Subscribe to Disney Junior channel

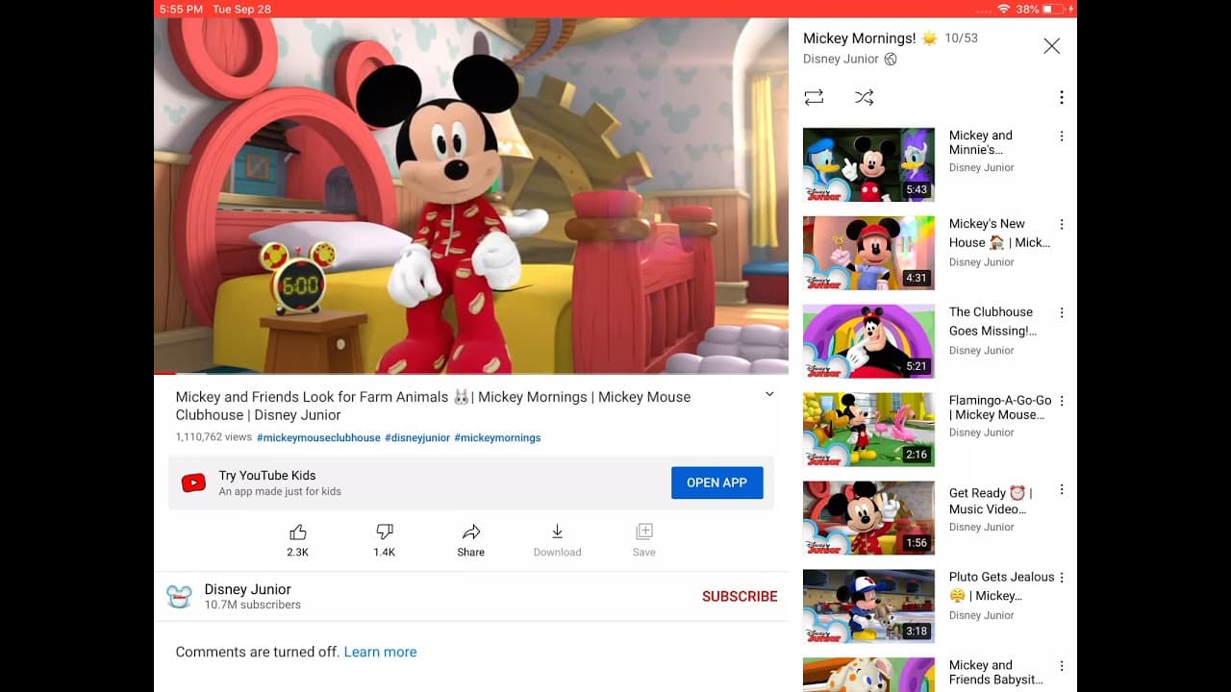pyautogui.click(x=740, y=597)
